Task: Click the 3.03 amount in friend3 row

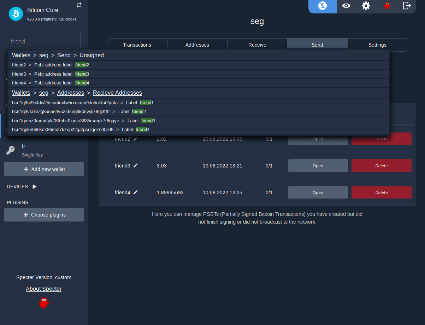Action: point(162,166)
